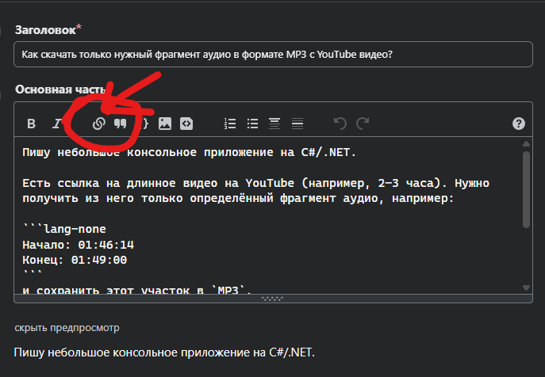Insert hyperlink using chain icon
This screenshot has width=545, height=377.
click(99, 124)
